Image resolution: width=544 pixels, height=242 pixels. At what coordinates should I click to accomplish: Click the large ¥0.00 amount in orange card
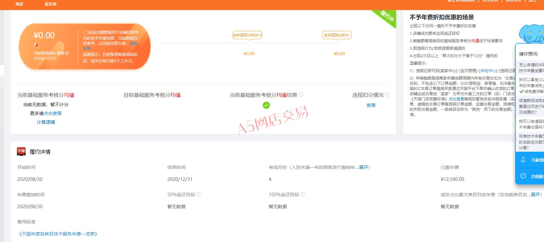(x=44, y=35)
